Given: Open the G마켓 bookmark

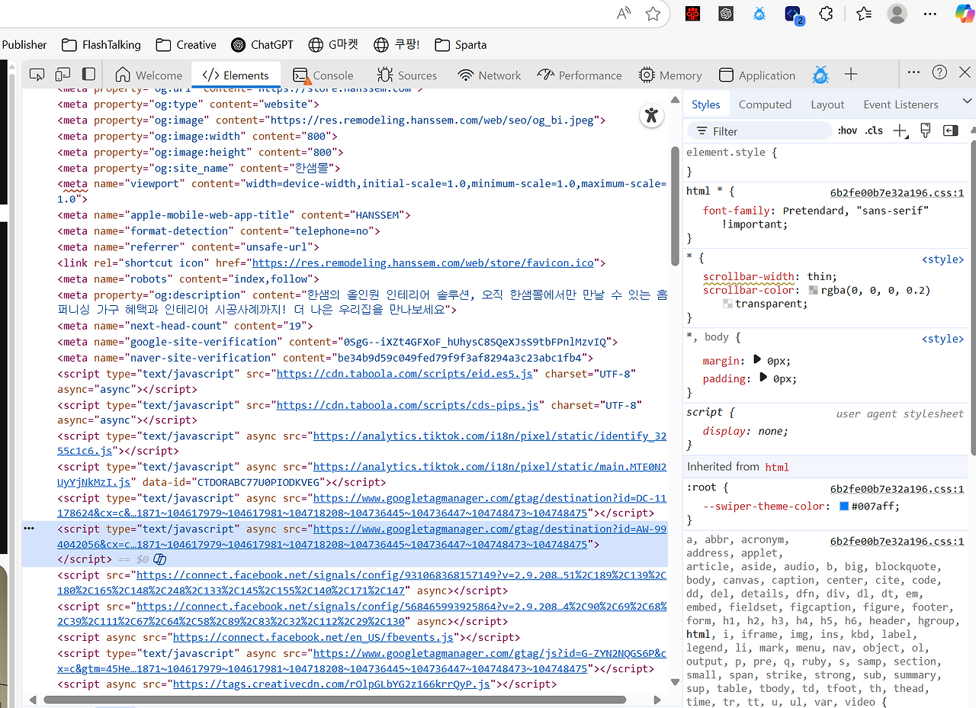Looking at the screenshot, I should [333, 44].
